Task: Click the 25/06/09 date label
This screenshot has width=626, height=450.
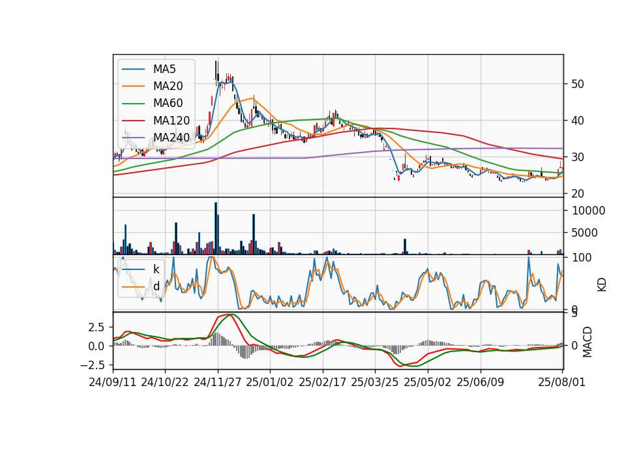Action: pos(481,383)
